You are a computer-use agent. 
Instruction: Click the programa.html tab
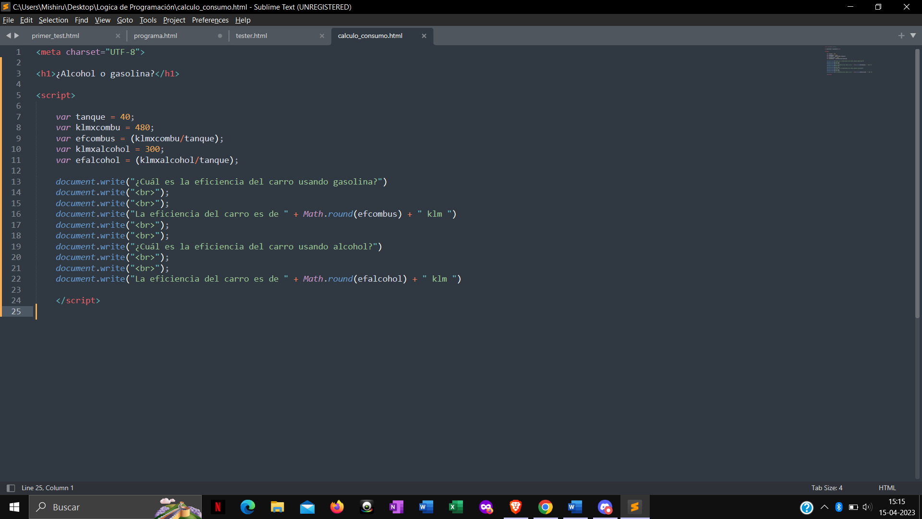(155, 35)
